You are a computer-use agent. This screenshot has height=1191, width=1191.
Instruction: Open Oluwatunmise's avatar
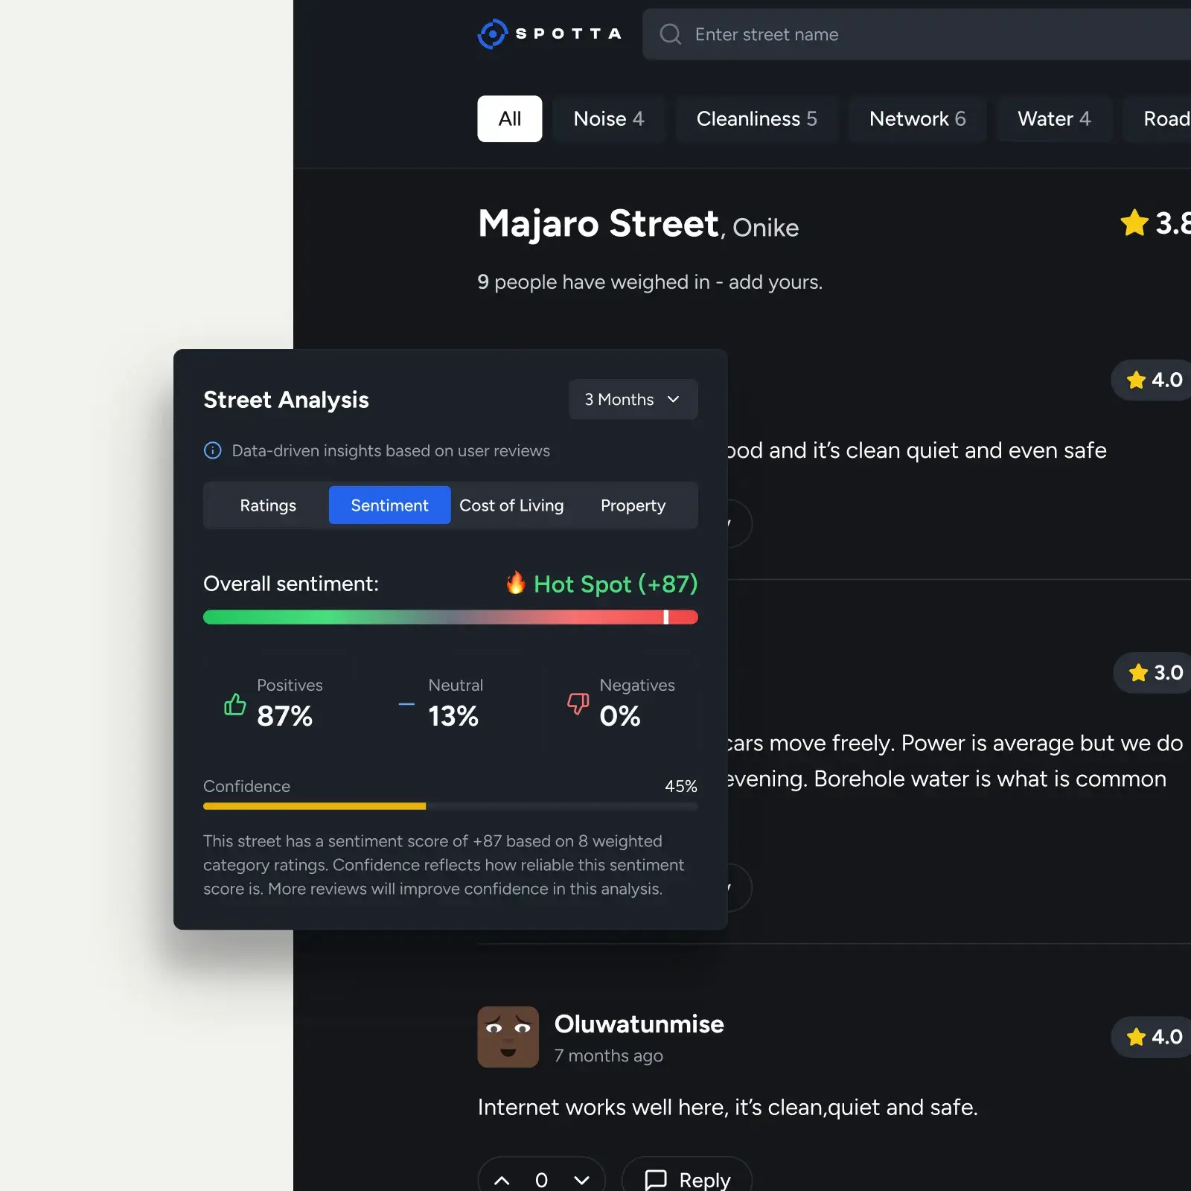click(x=508, y=1037)
